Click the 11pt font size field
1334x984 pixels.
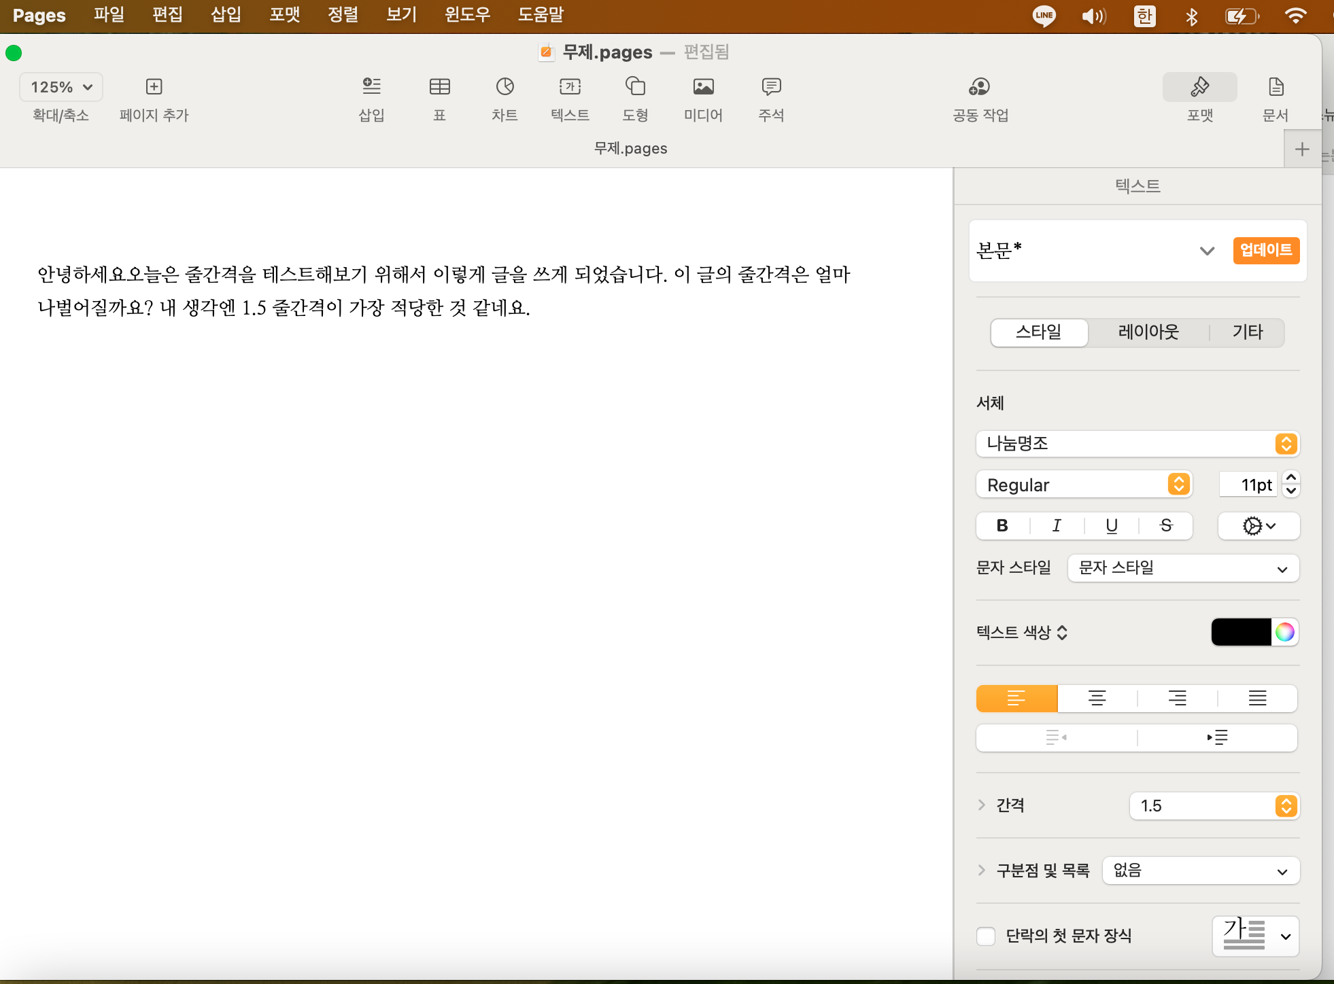pos(1248,485)
